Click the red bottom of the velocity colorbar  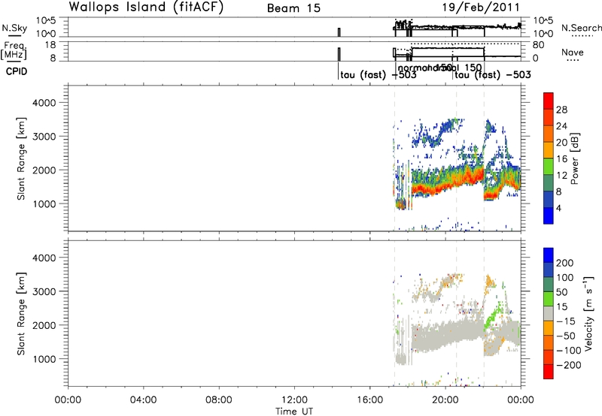click(549, 372)
